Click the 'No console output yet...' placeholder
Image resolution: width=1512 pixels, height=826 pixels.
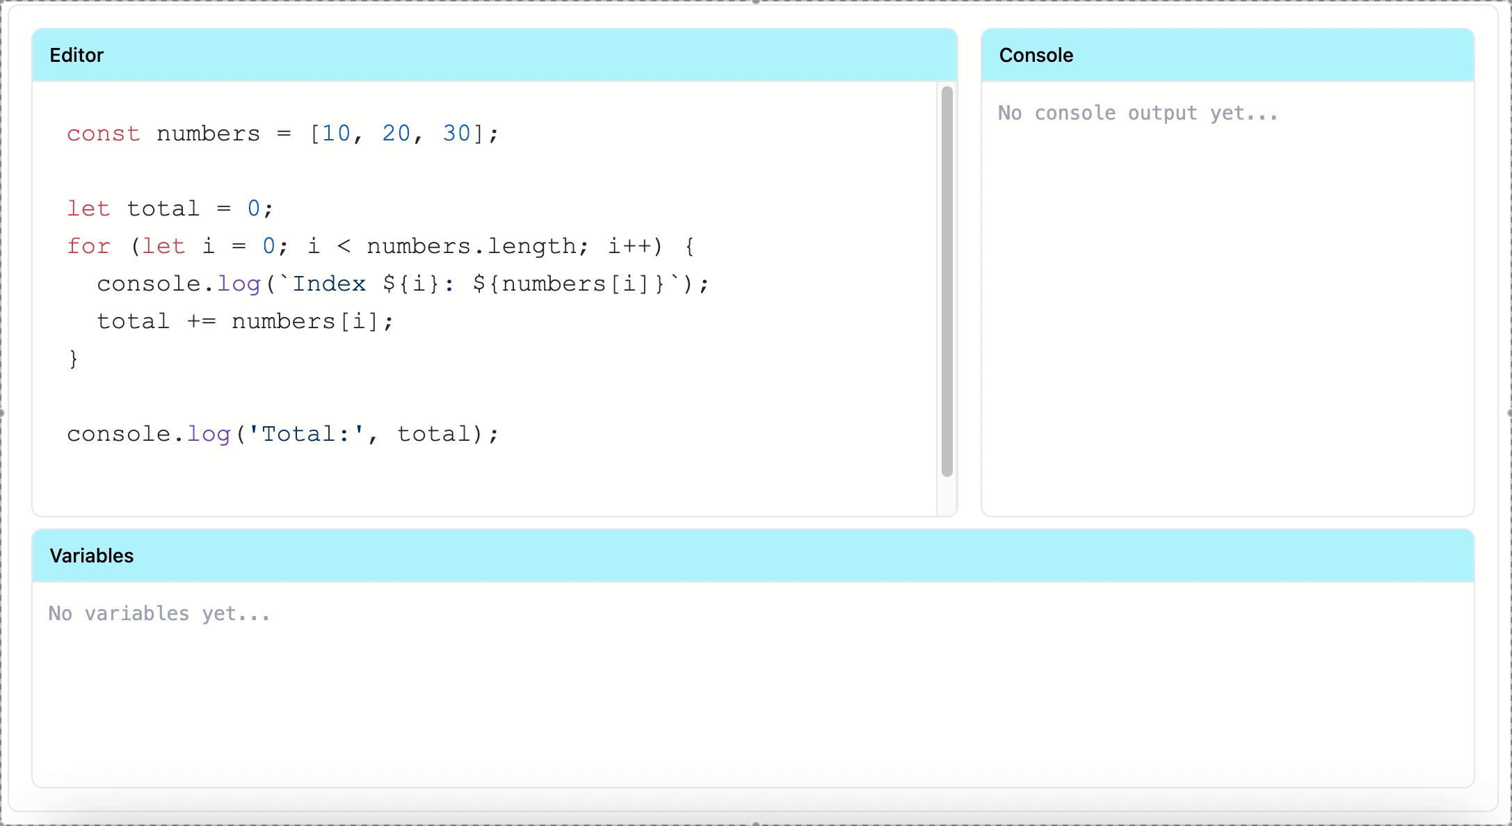coord(1138,113)
